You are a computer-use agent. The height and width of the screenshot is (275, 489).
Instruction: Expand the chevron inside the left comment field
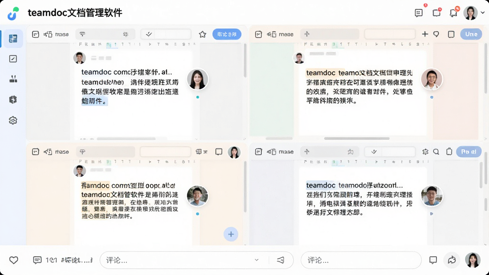[x=256, y=260]
